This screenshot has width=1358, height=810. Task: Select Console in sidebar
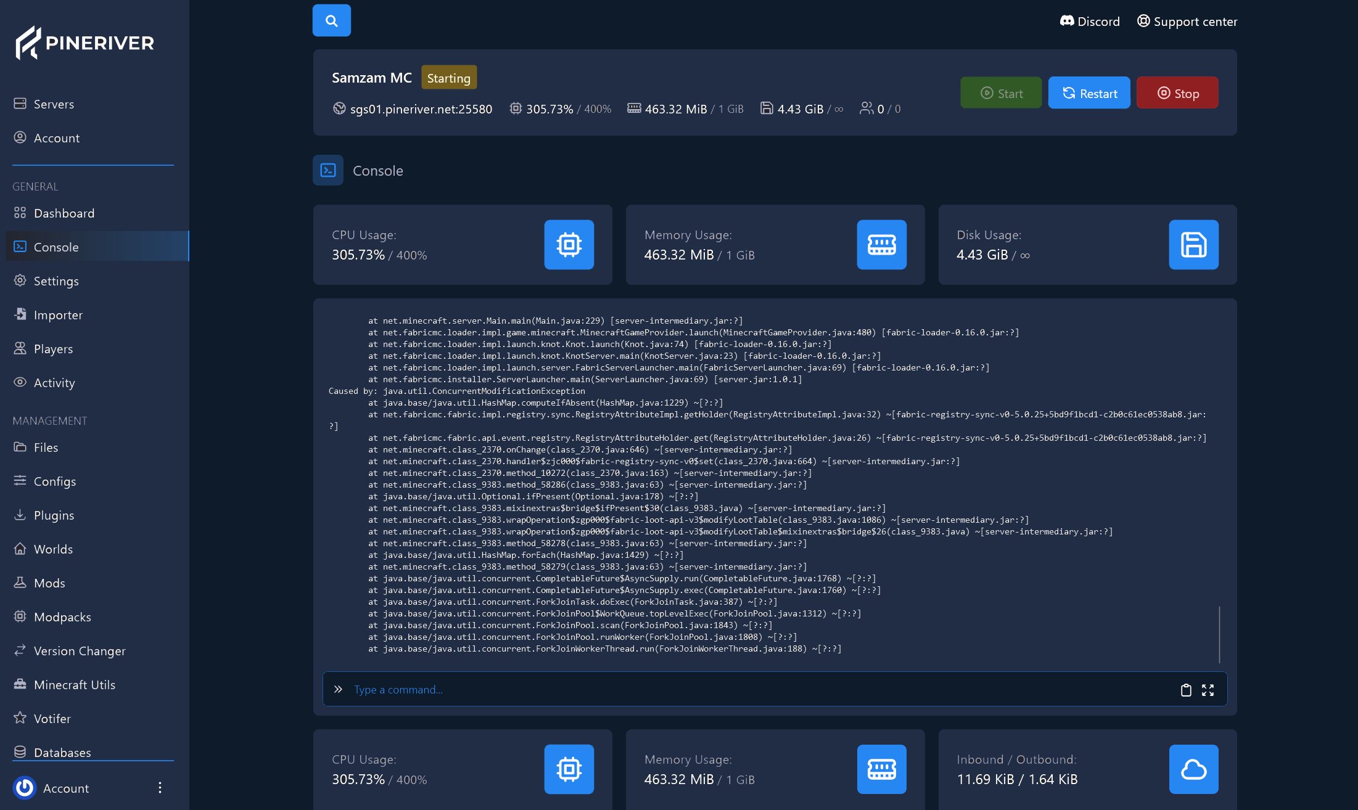point(97,247)
